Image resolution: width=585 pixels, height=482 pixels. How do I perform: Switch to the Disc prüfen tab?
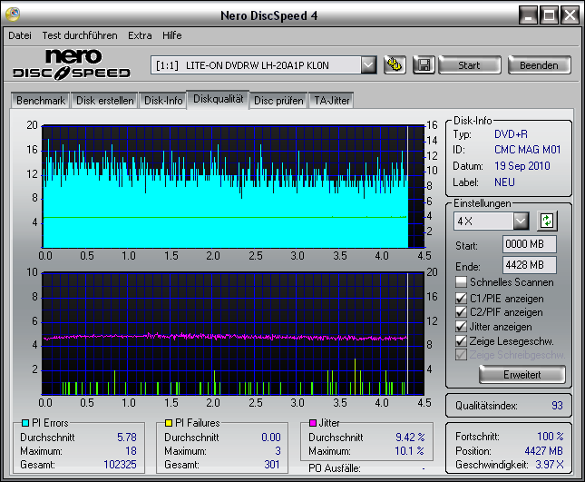coord(278,101)
